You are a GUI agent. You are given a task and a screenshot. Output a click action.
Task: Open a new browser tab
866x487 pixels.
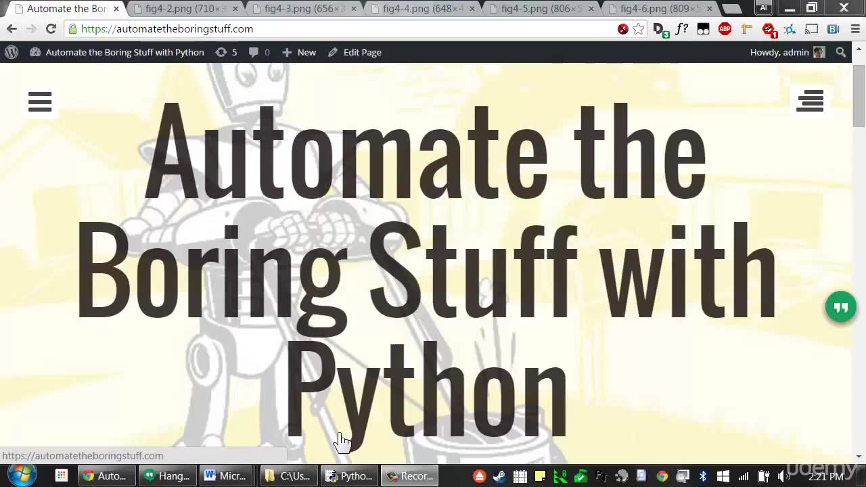732,9
